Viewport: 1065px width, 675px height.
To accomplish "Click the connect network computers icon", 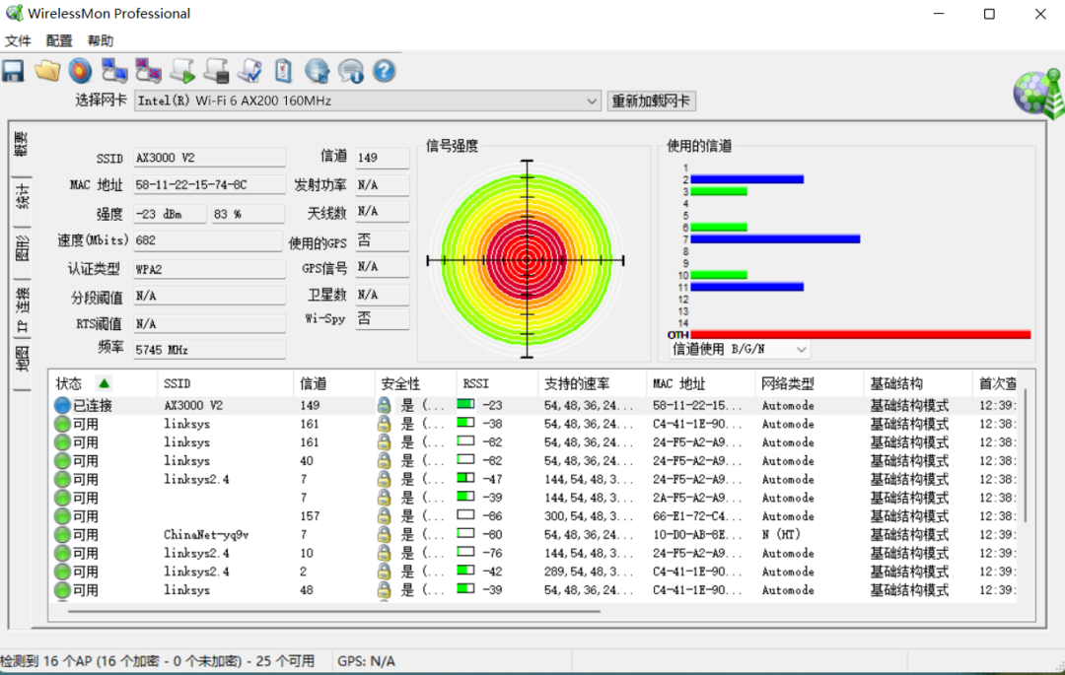I will tap(114, 71).
